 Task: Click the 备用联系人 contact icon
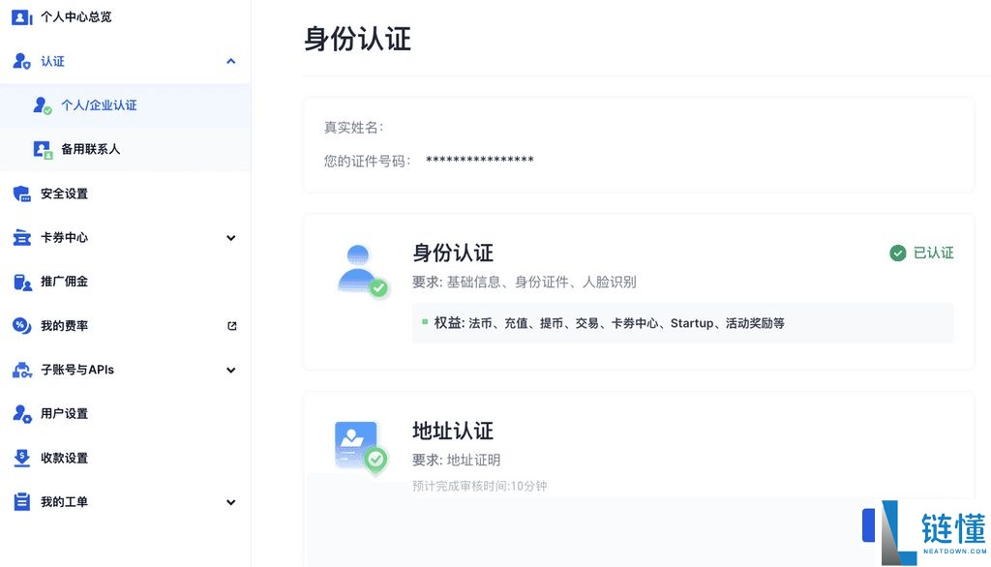(x=43, y=150)
